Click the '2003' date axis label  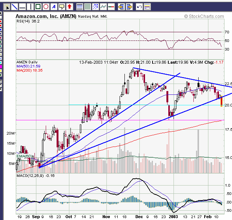(173, 217)
